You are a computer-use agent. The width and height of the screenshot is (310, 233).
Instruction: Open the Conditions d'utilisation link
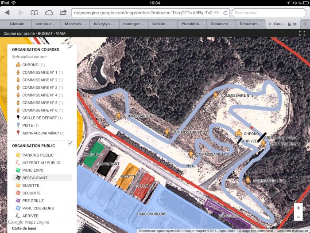coord(293,231)
